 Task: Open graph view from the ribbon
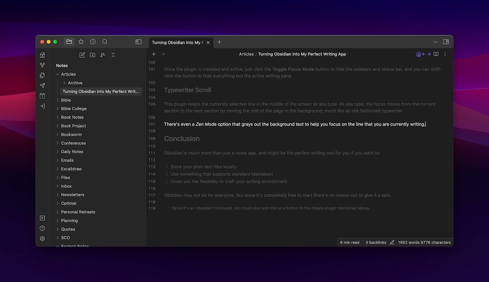(42, 65)
